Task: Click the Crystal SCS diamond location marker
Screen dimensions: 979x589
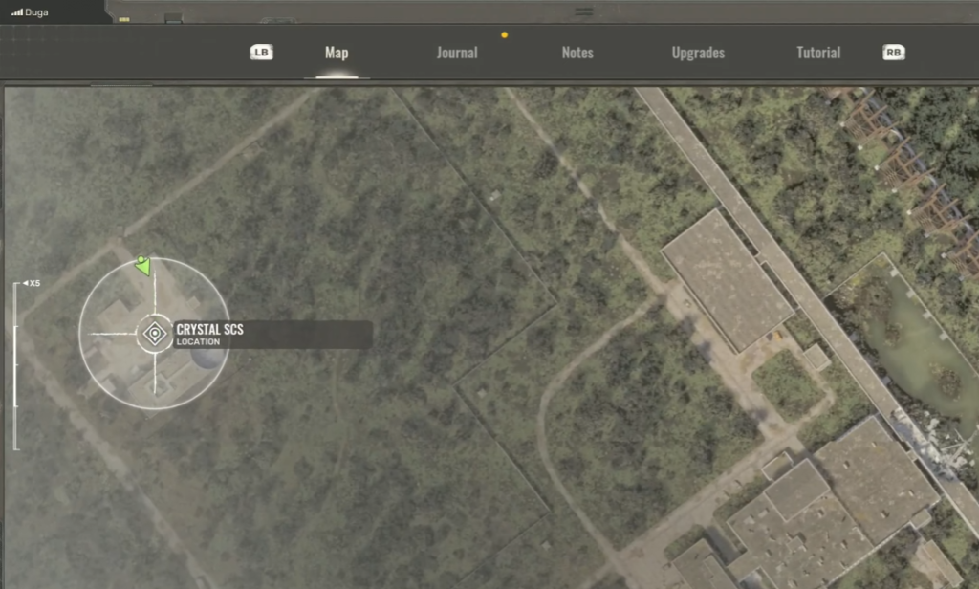Action: click(154, 334)
